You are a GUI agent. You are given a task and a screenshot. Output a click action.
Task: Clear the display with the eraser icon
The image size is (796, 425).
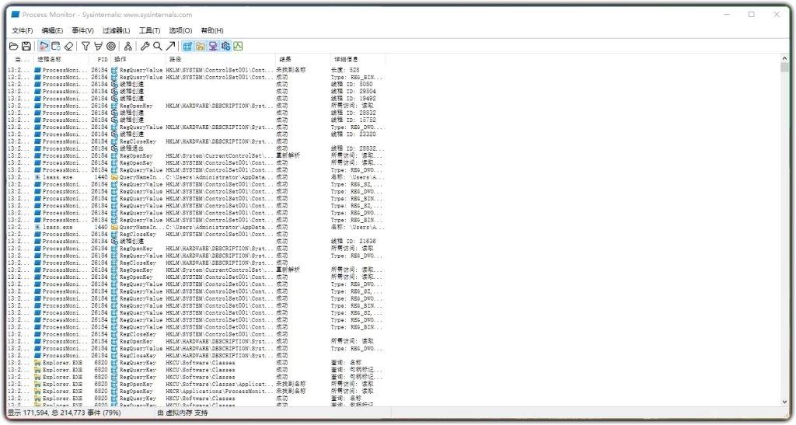click(68, 46)
